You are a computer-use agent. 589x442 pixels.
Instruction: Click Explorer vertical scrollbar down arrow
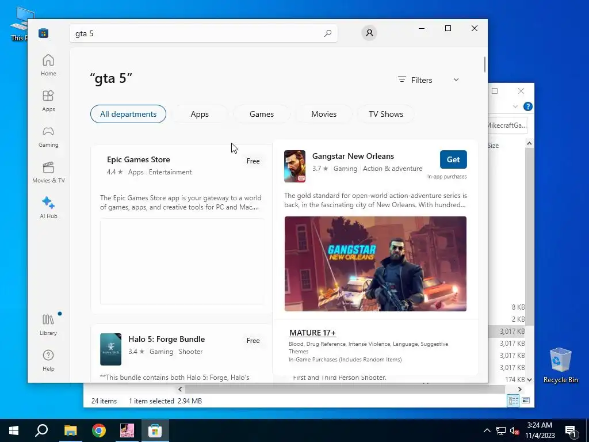529,380
